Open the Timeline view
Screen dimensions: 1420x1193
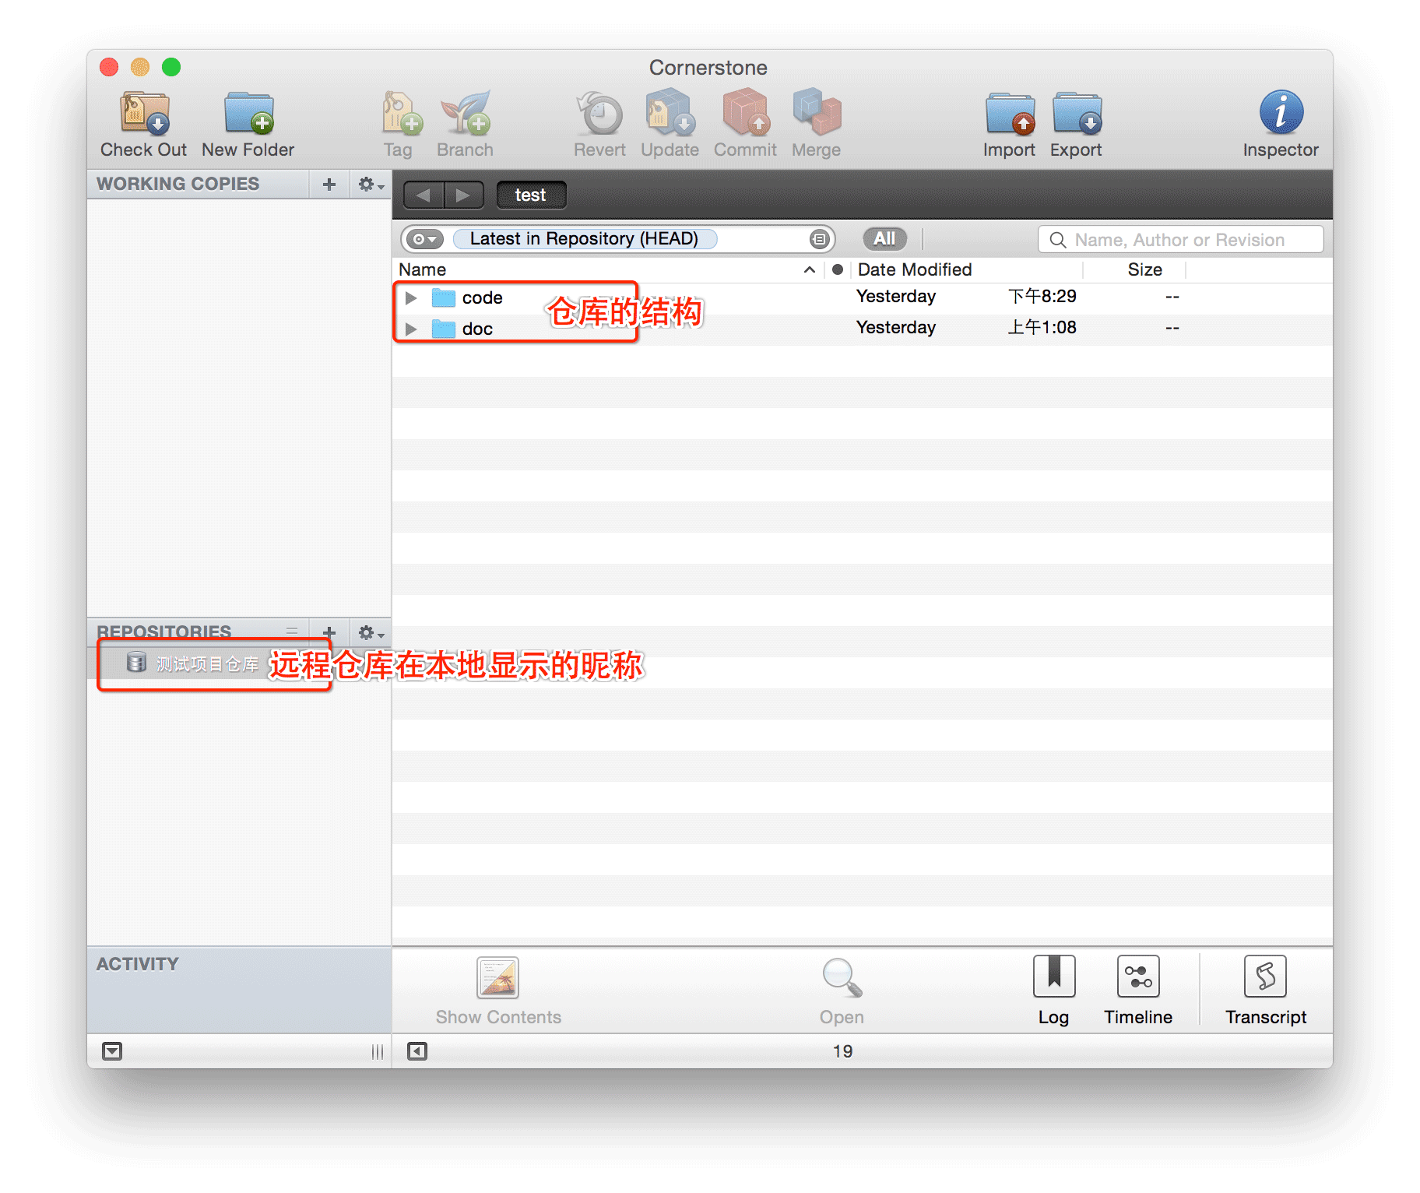point(1138,977)
